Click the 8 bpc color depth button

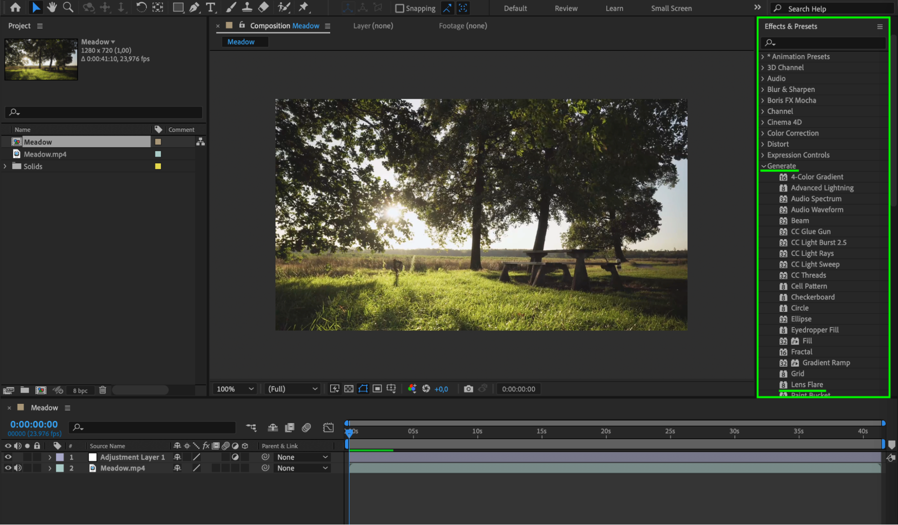[80, 390]
